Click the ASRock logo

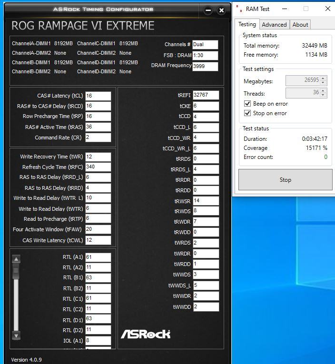146,334
